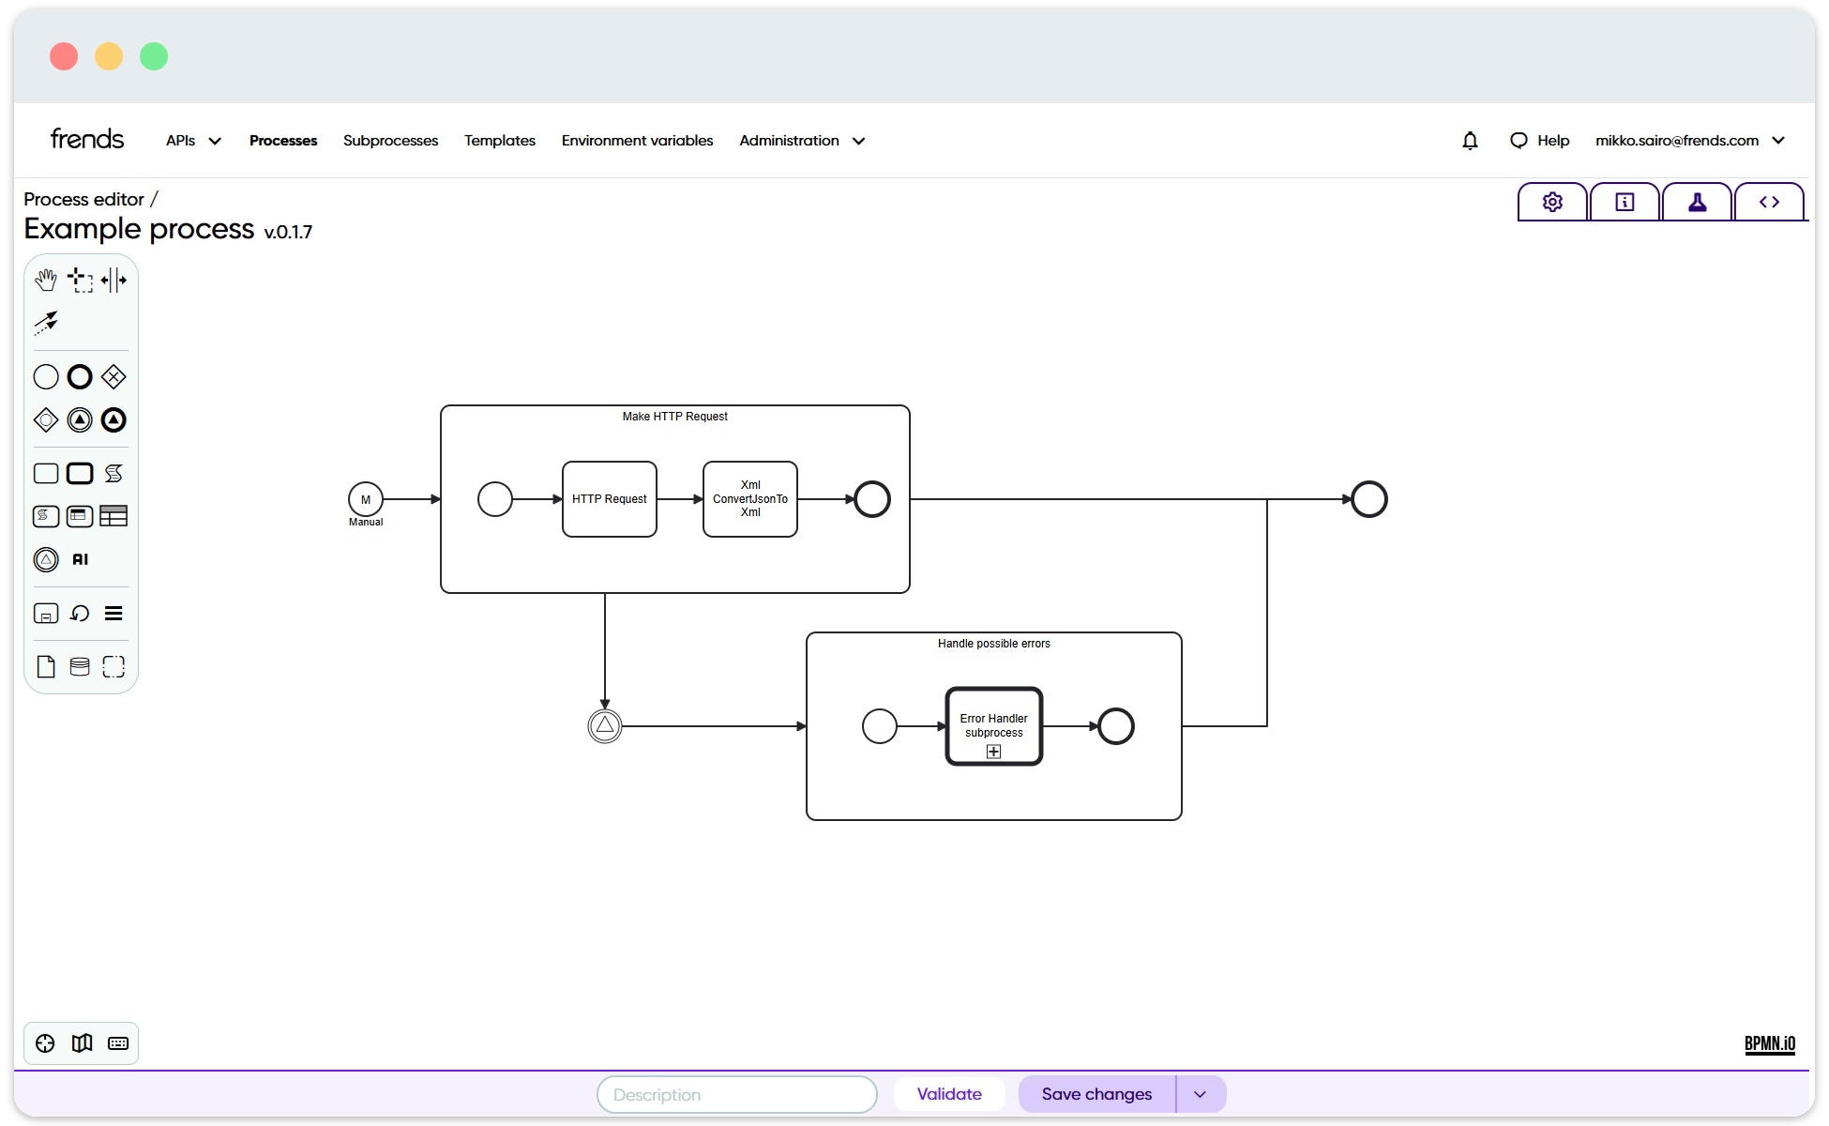Select the data store tool
1829x1126 pixels.
point(80,666)
